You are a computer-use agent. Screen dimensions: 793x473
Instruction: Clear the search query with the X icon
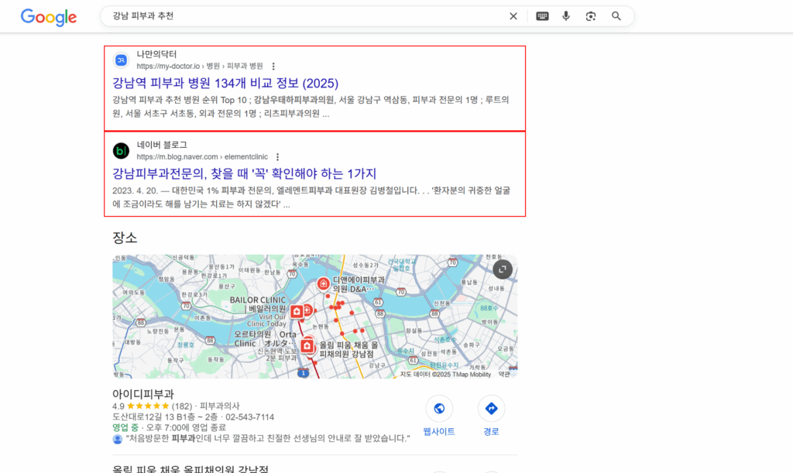point(513,15)
